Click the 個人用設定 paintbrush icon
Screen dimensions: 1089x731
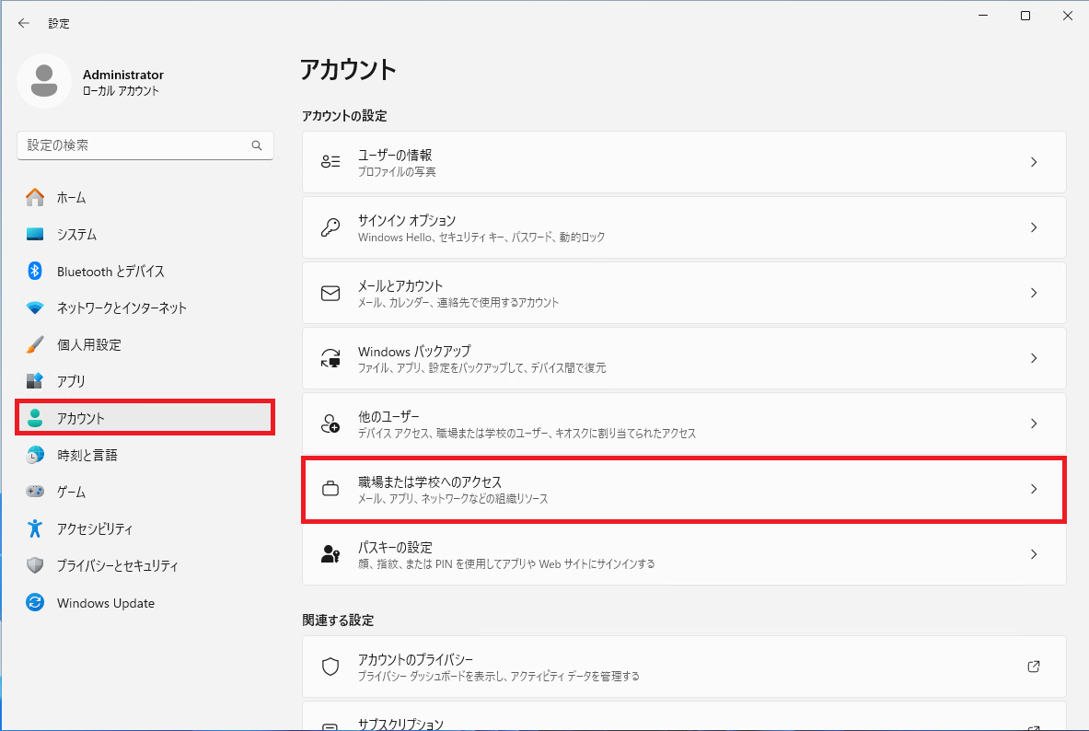(x=35, y=344)
